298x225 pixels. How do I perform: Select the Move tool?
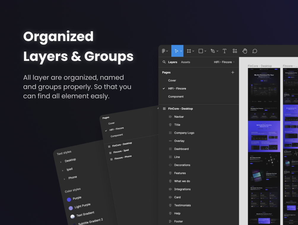point(176,51)
